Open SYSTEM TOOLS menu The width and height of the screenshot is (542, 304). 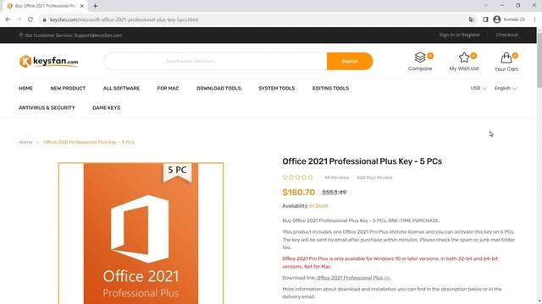[277, 88]
